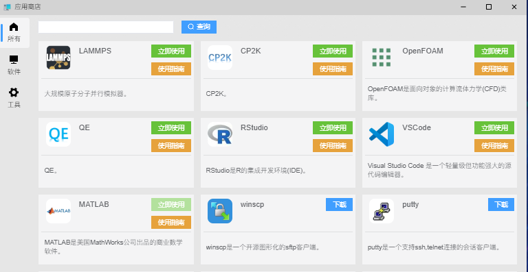The width and height of the screenshot is (528, 272).
Task: Download putty with 下载 button
Action: pyautogui.click(x=501, y=205)
